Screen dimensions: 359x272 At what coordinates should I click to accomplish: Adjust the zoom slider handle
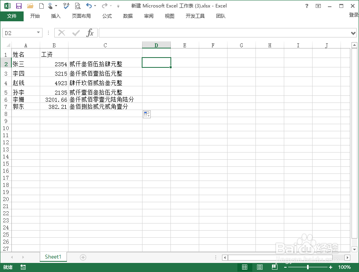[x=308, y=267]
